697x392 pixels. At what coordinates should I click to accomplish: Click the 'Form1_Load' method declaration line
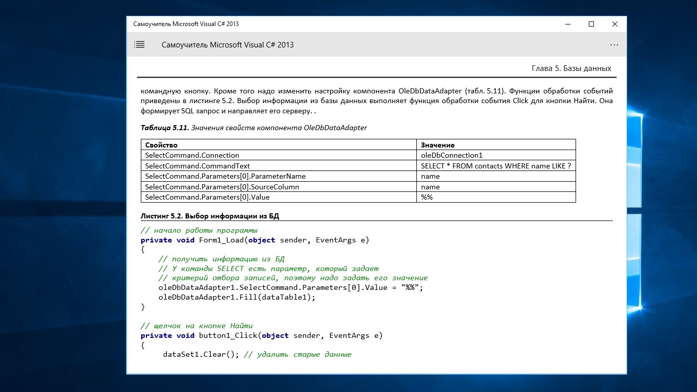(x=255, y=240)
